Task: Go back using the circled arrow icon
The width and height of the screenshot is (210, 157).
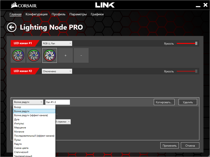Action: tap(12, 27)
